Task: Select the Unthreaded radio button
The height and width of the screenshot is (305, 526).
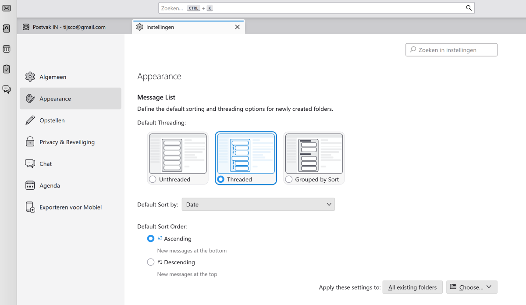Action: coord(153,179)
